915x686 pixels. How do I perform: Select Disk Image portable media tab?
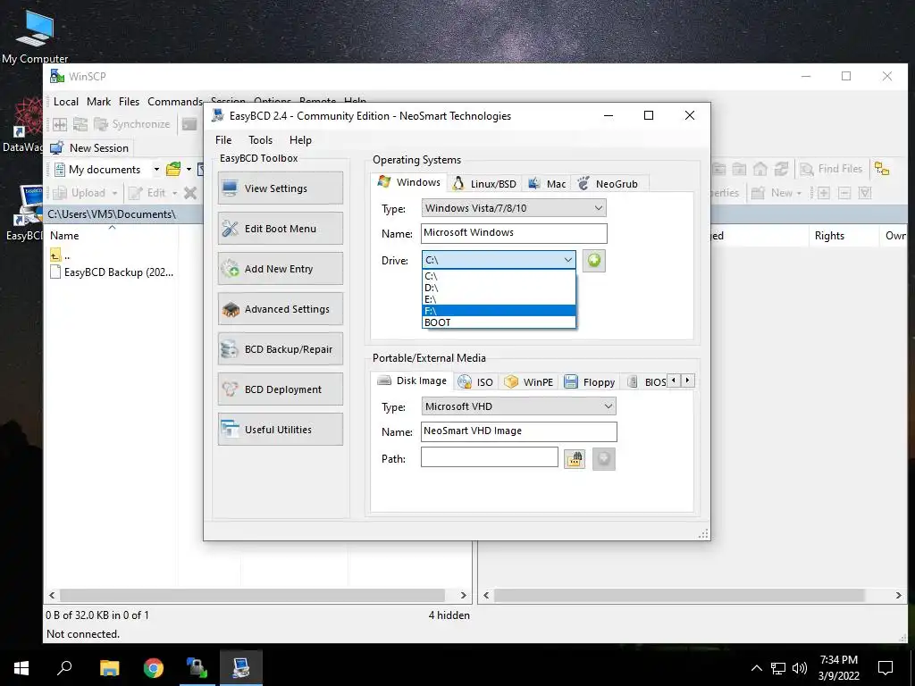point(412,381)
